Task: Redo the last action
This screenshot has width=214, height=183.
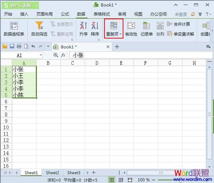Action: [41, 46]
